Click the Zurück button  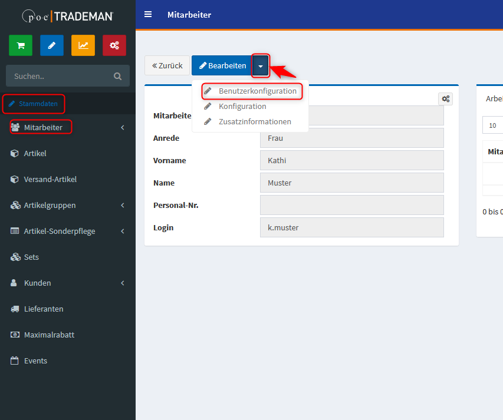167,66
